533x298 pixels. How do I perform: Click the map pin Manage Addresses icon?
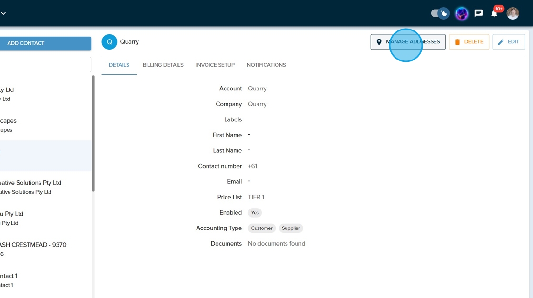pos(379,42)
